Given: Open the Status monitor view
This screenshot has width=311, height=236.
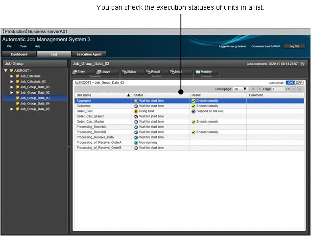Looking at the screenshot, I should pyautogui.click(x=132, y=72).
